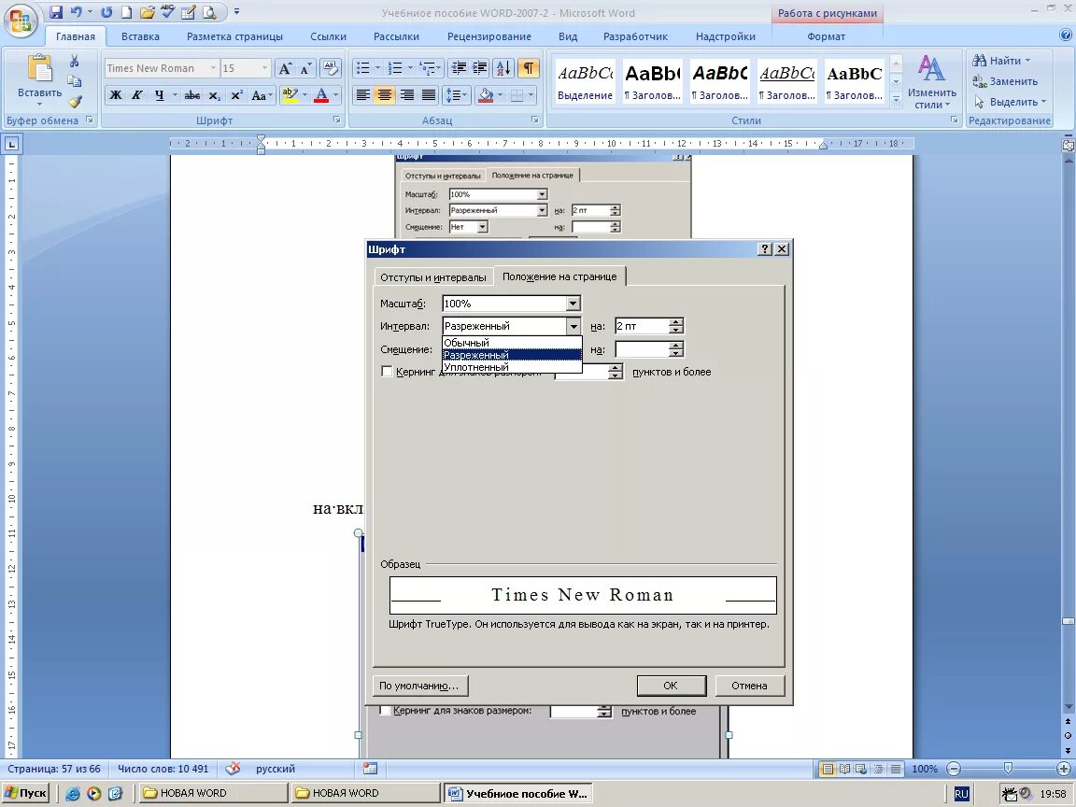
Task: Click text highlight color yellow button
Action: click(x=290, y=95)
